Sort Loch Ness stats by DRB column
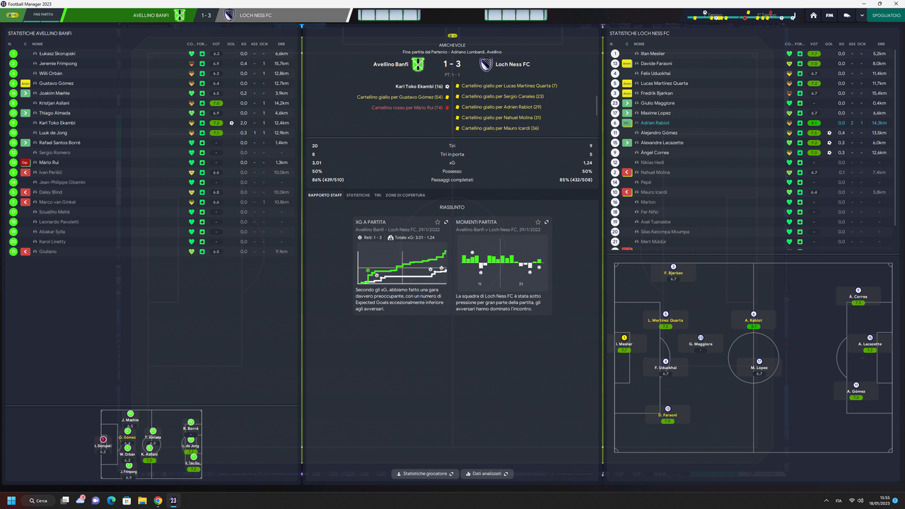 coord(880,44)
